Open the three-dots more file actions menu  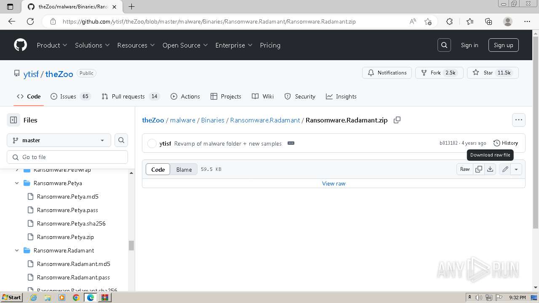[519, 120]
